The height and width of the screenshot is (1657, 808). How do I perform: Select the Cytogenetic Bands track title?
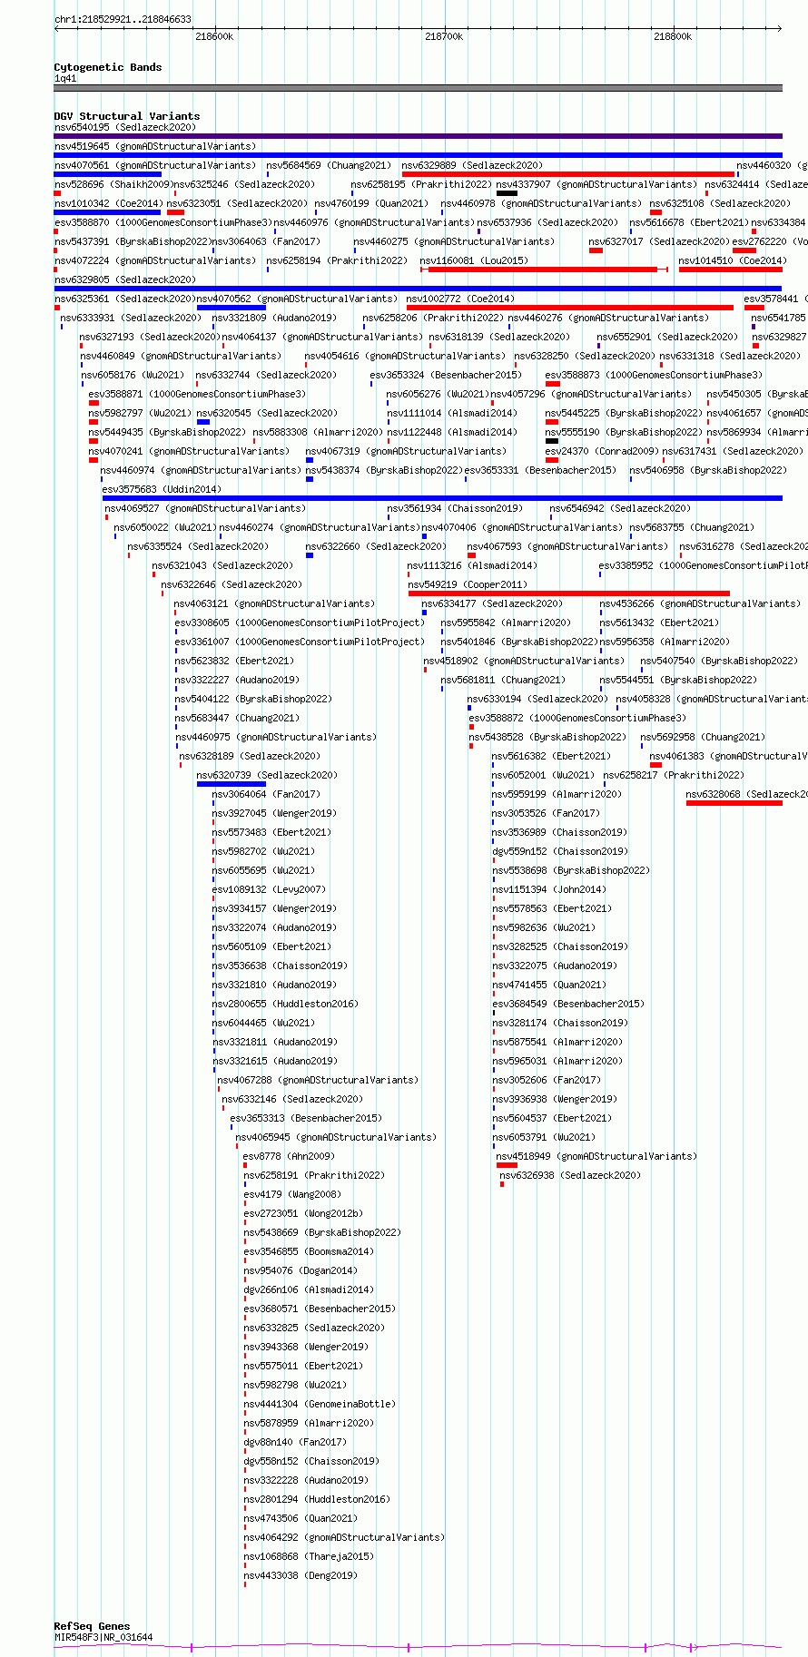[108, 67]
